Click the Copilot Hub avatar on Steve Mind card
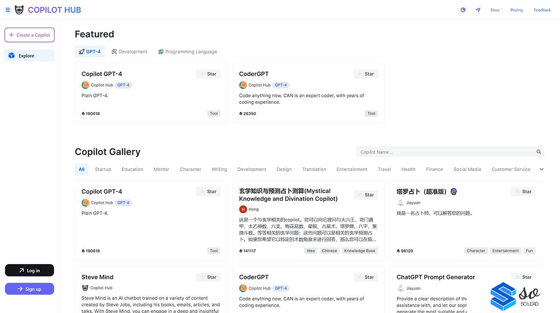Viewport: 560px width, 313px height. click(x=85, y=288)
